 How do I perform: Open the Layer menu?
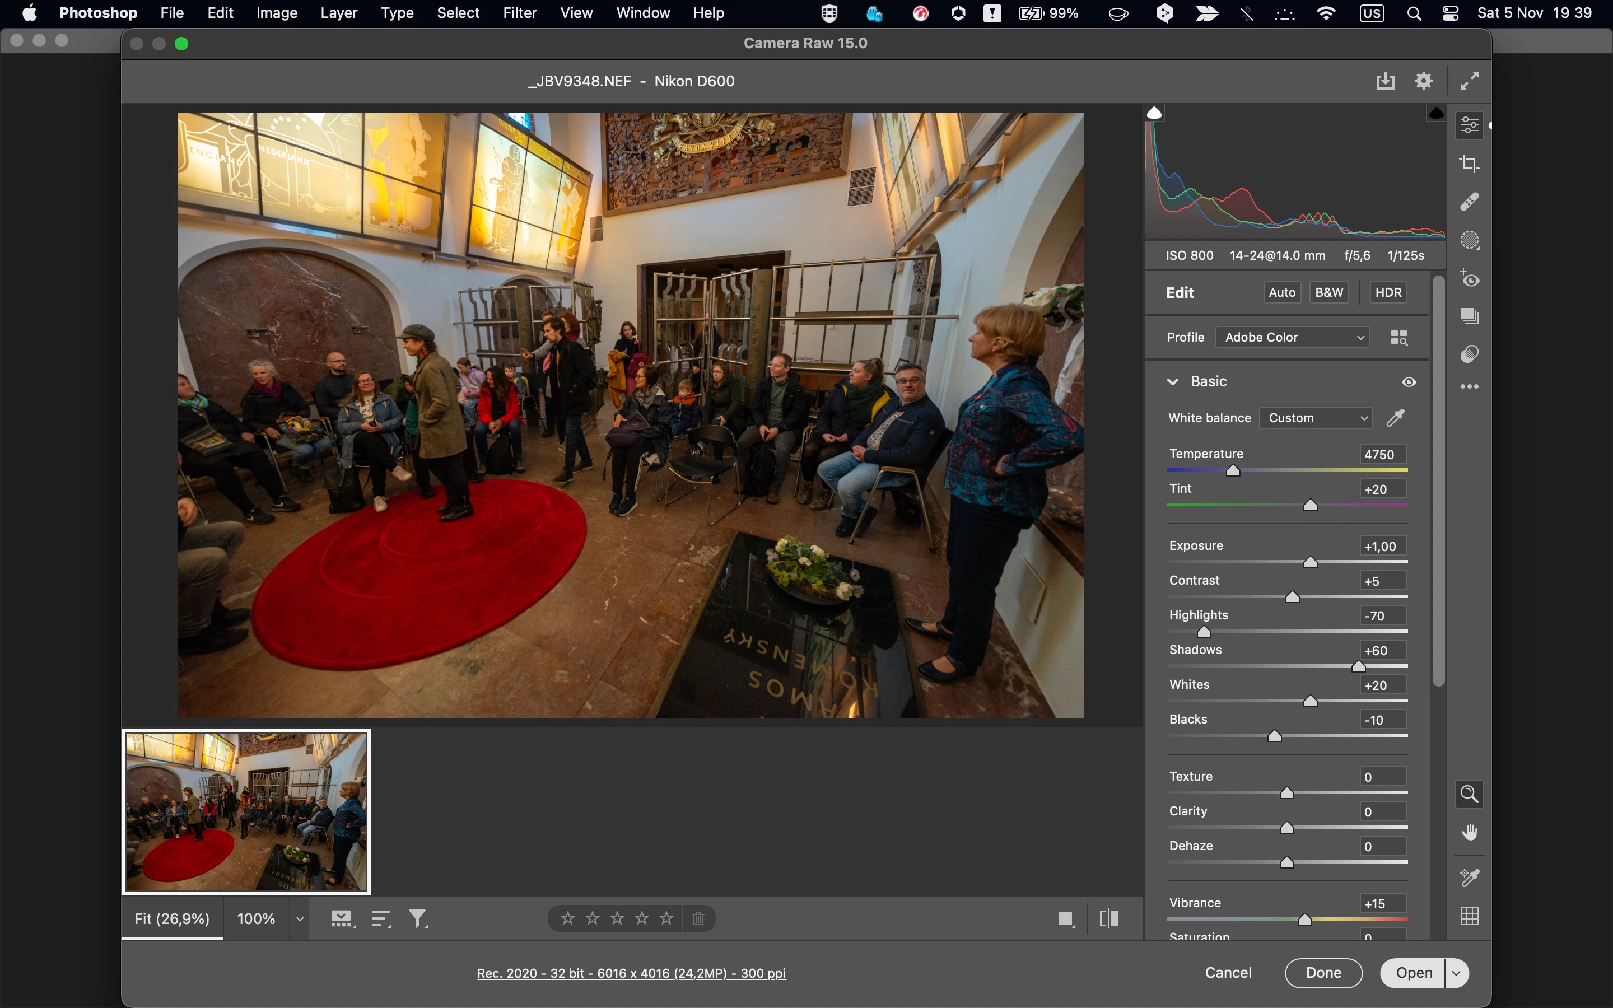[339, 13]
